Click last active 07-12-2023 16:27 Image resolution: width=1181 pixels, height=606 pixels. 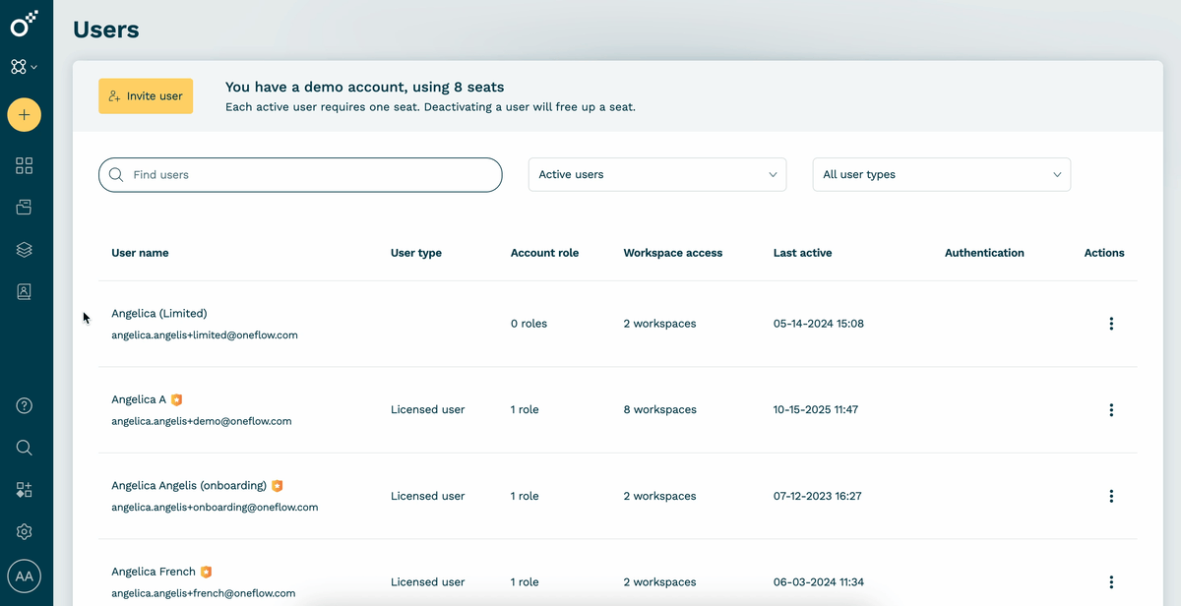818,496
